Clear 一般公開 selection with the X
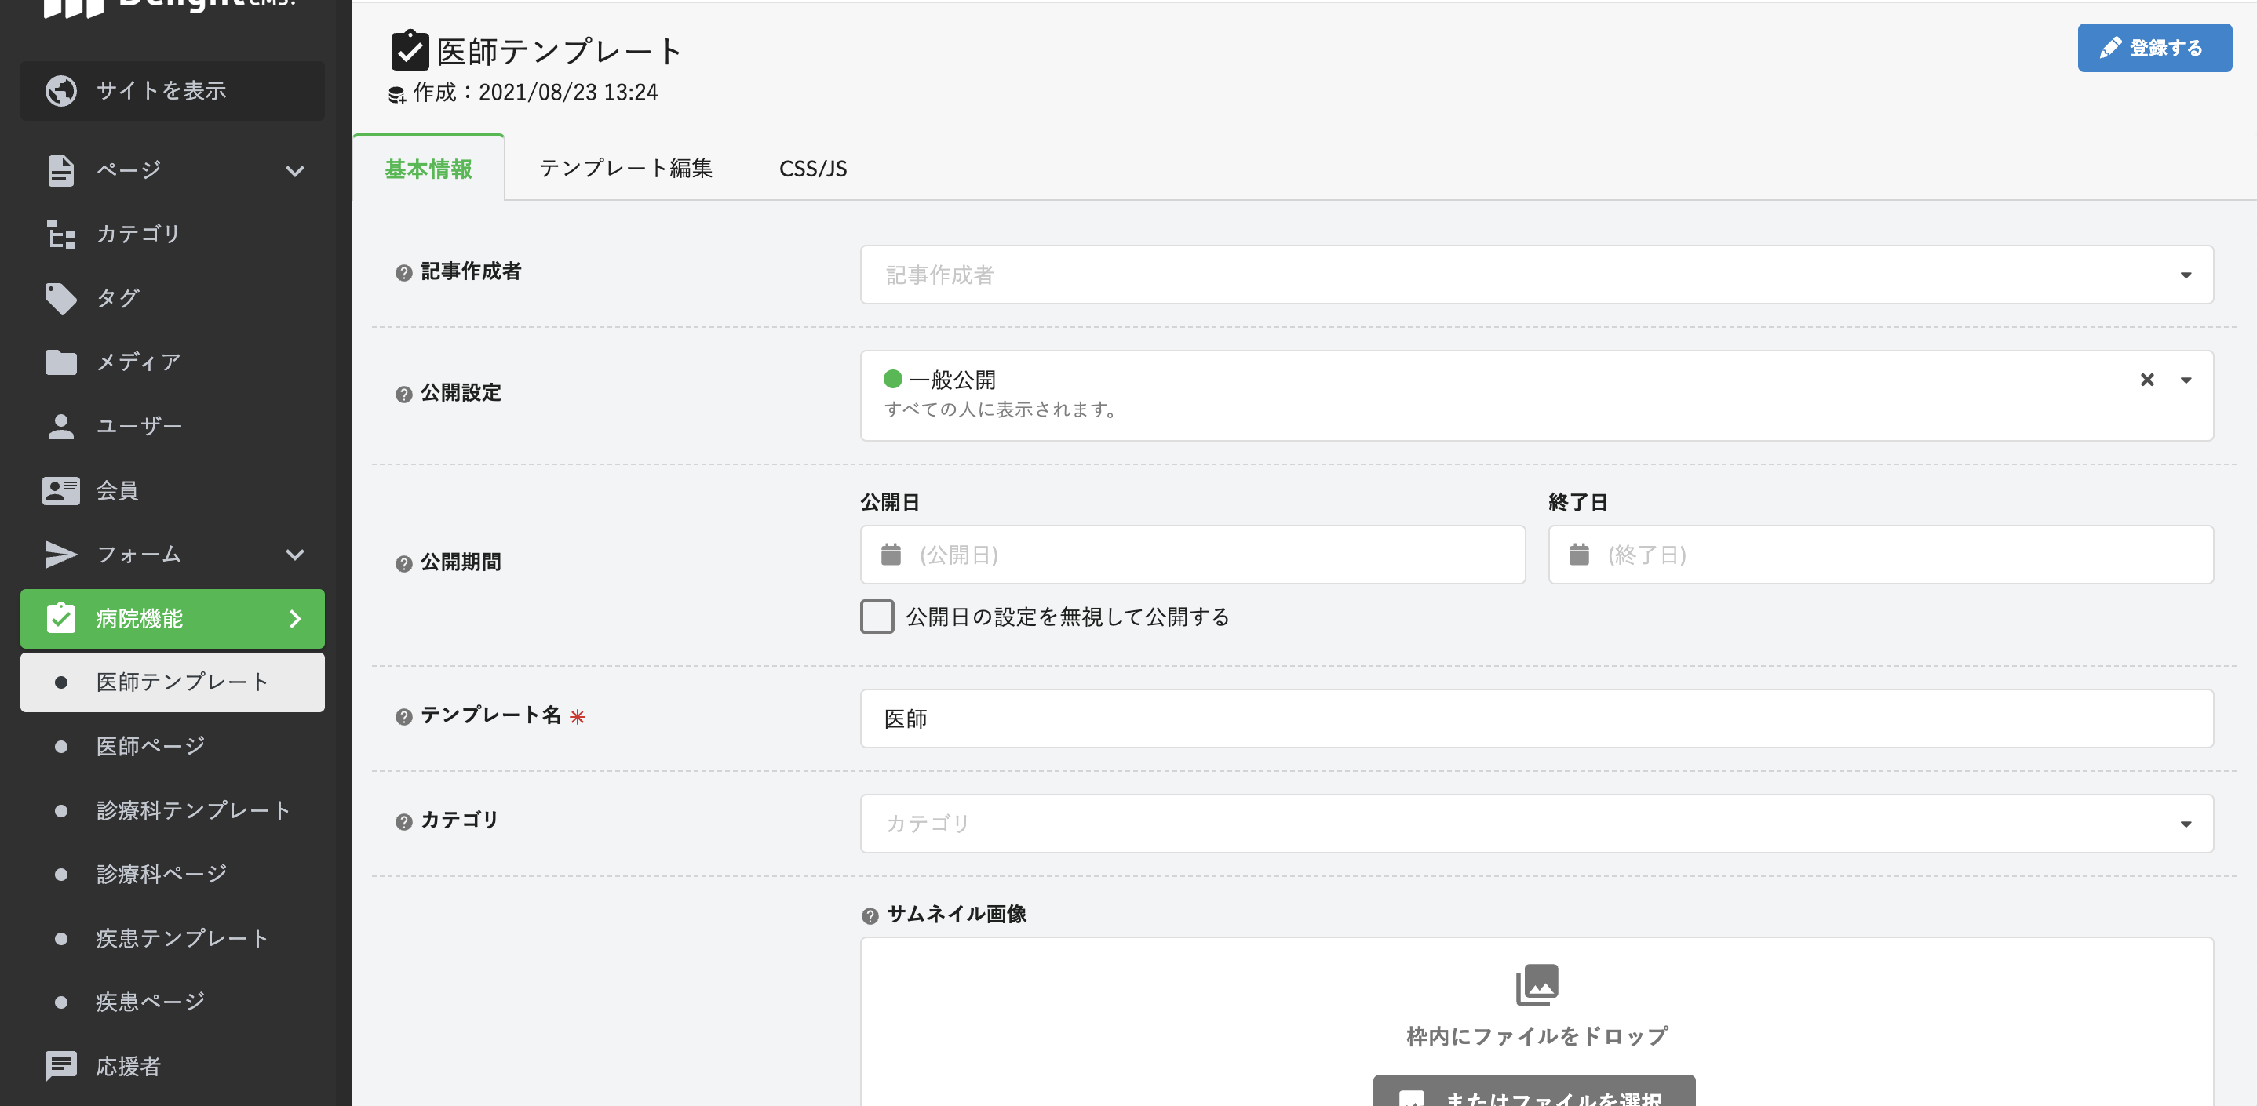Screen dimensions: 2257x1106 pyautogui.click(x=2146, y=379)
